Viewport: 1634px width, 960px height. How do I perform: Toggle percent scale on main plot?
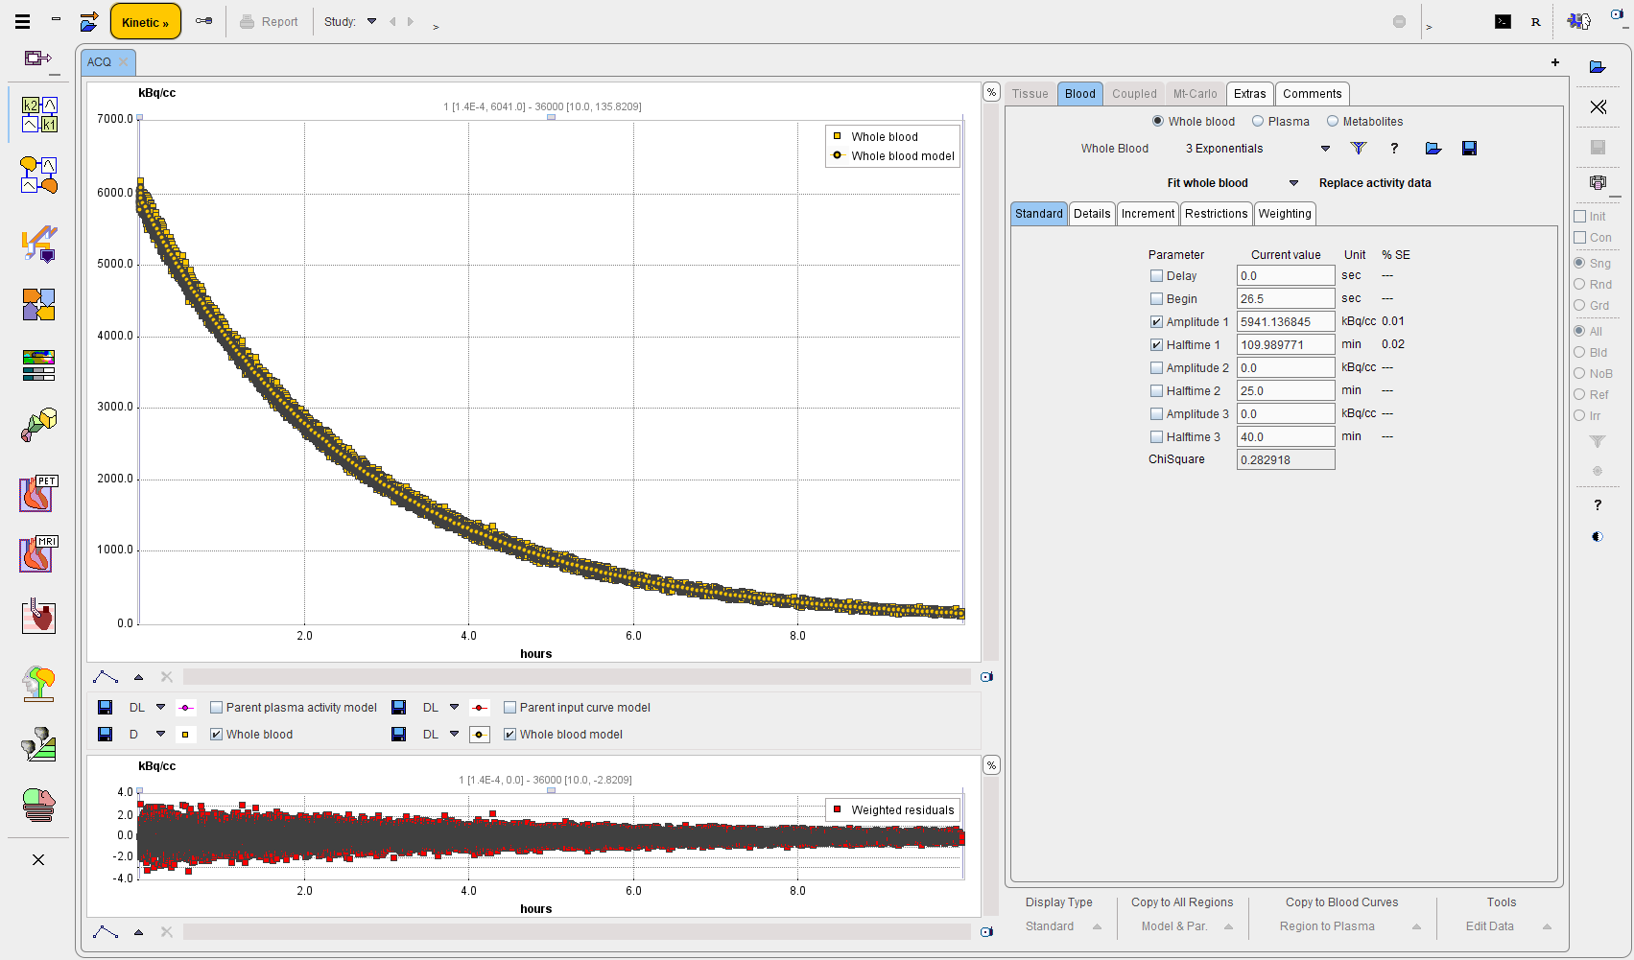pos(991,92)
